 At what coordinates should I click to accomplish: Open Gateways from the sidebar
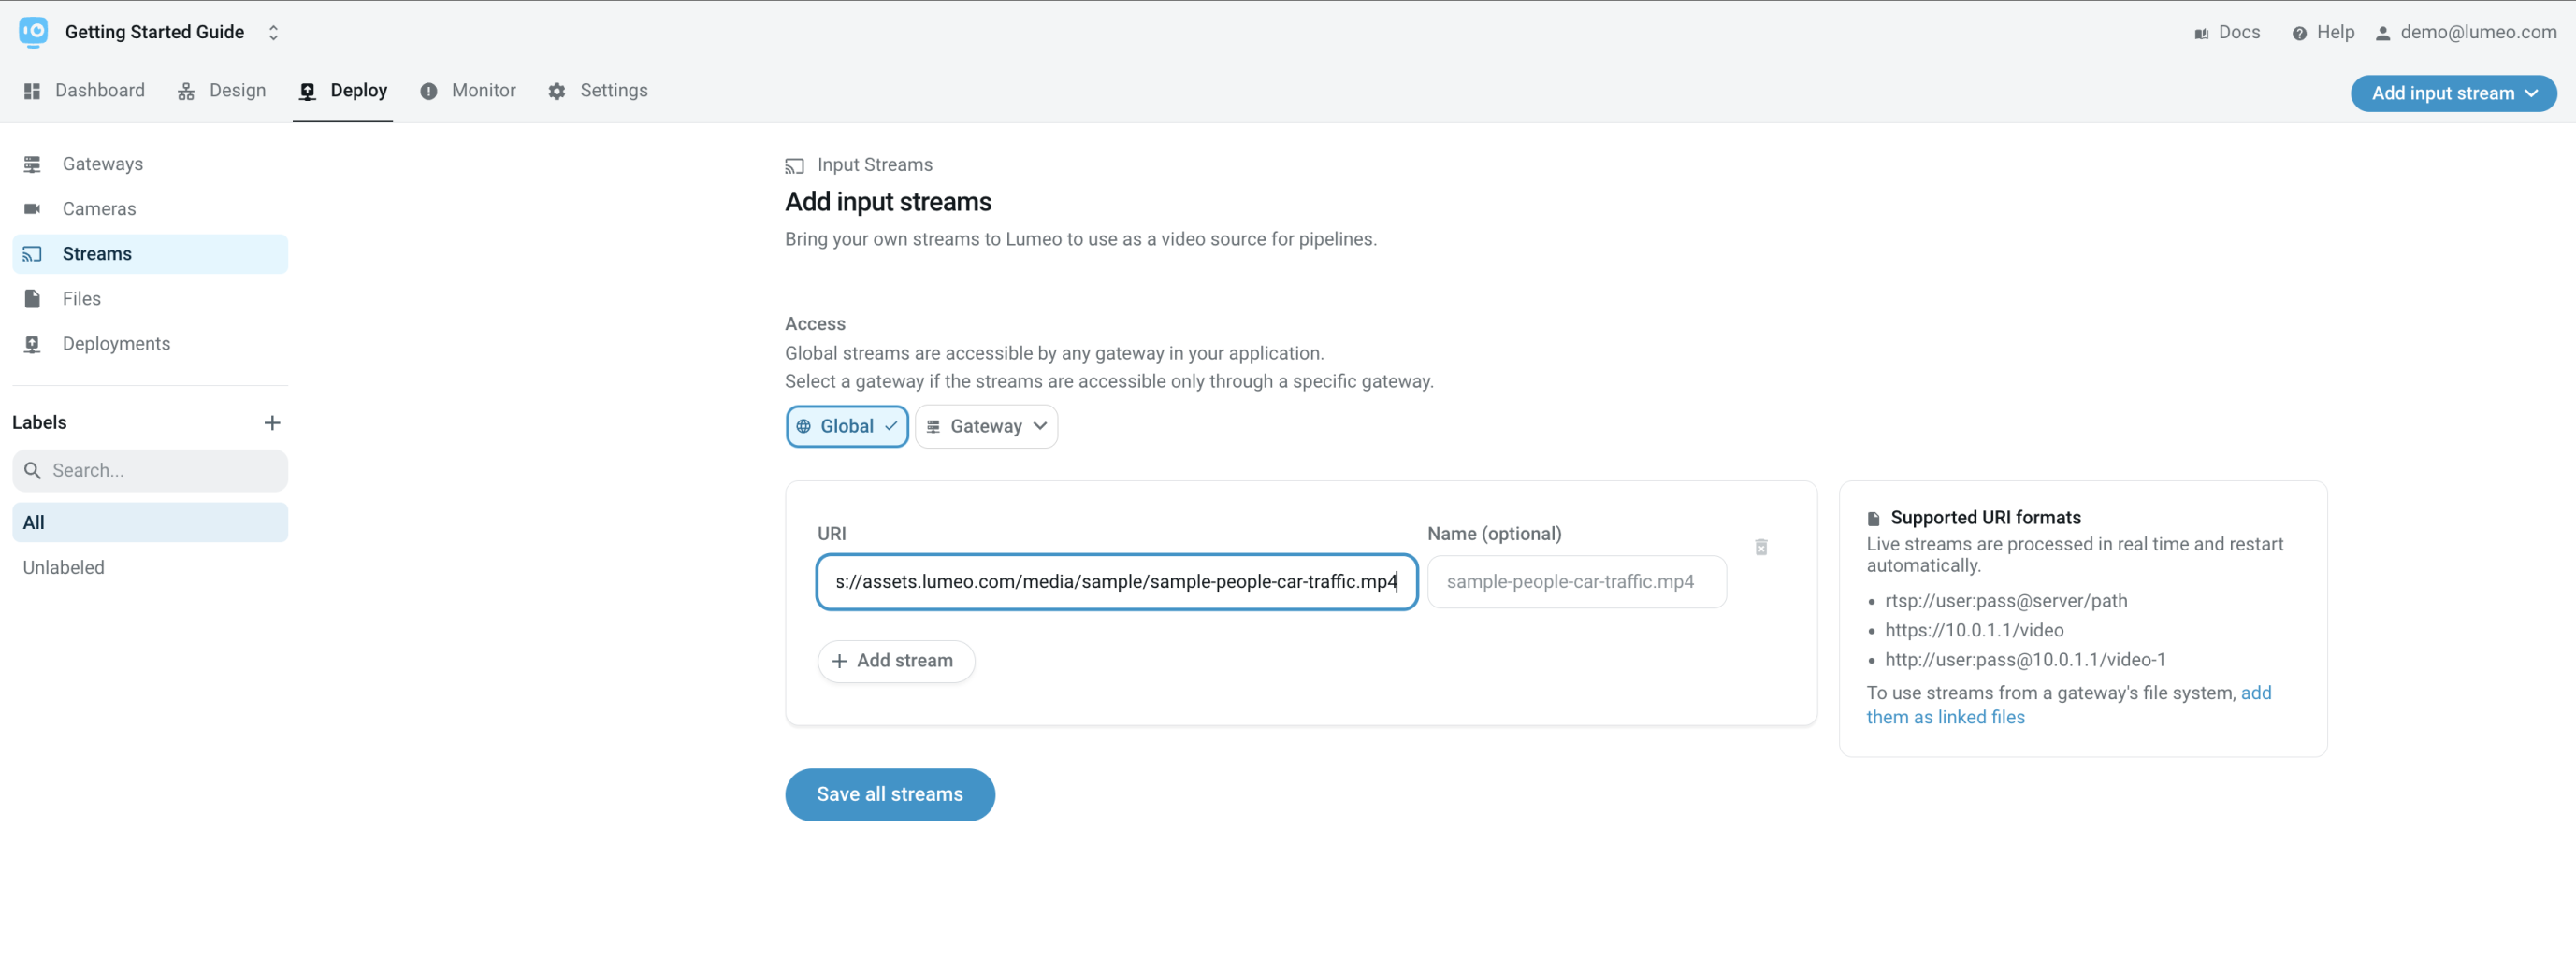[102, 164]
